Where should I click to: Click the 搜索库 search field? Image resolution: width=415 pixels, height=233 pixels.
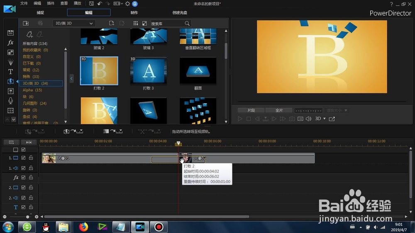click(167, 24)
